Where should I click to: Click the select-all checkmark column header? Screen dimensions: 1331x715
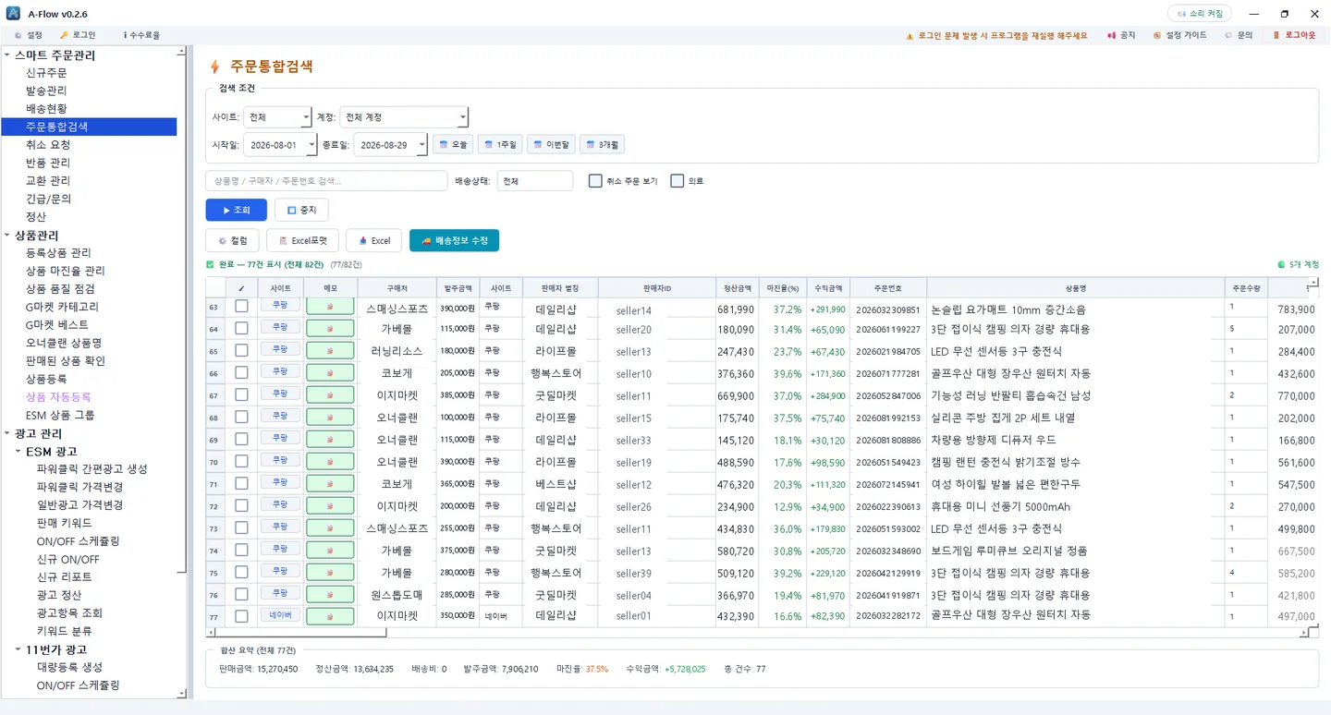tap(241, 288)
